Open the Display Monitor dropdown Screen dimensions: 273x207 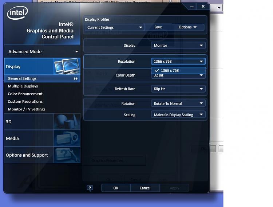[x=178, y=46]
